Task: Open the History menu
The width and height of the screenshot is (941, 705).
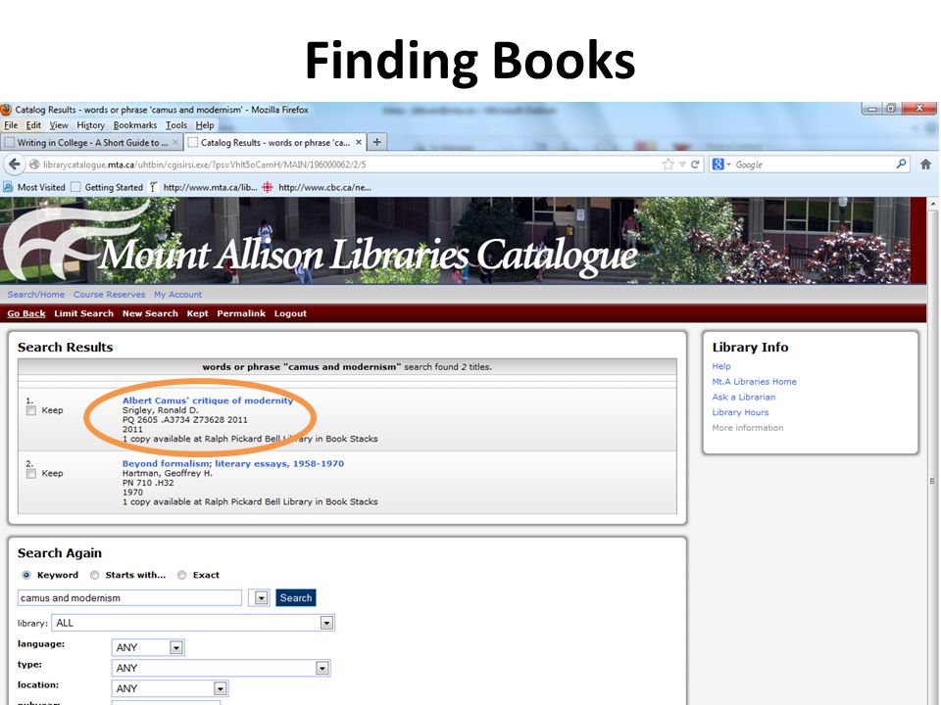Action: pyautogui.click(x=90, y=125)
